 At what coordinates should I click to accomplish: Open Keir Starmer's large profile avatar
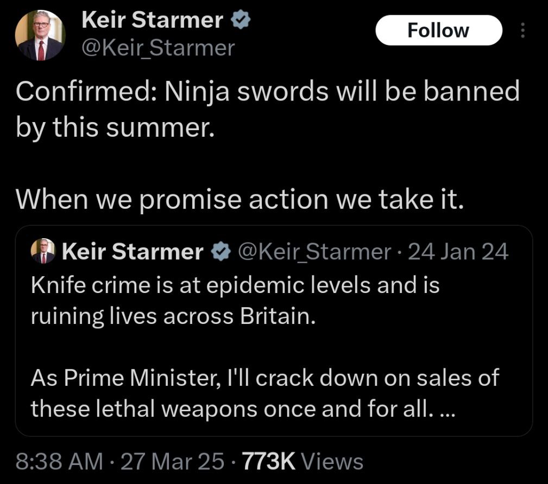[x=40, y=35]
